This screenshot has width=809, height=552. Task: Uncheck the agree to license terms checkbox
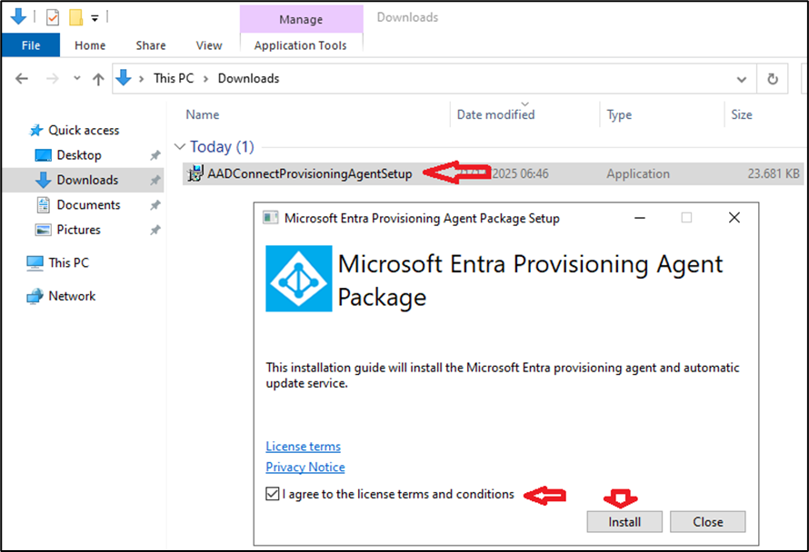point(273,495)
